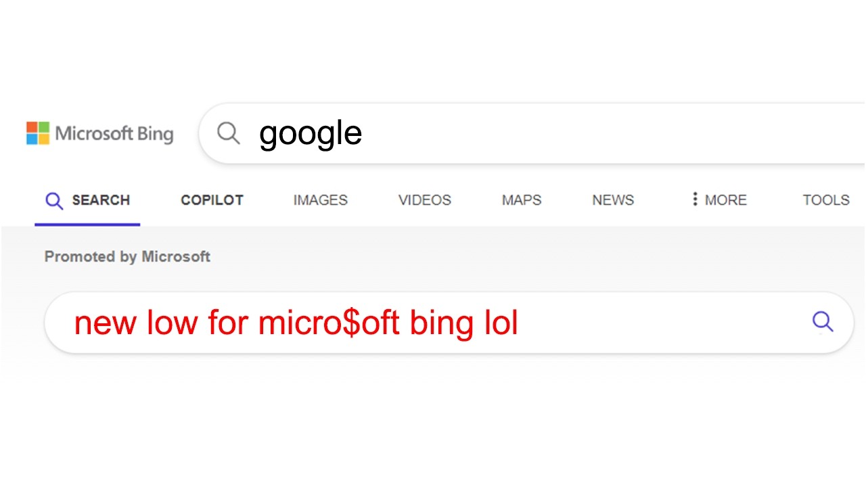This screenshot has height=487, width=866.
Task: Open the COPILOT tab
Action: pos(212,200)
